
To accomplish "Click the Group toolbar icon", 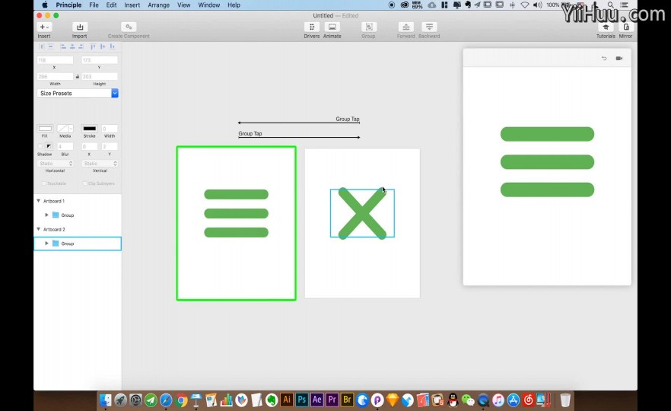I will pyautogui.click(x=368, y=27).
